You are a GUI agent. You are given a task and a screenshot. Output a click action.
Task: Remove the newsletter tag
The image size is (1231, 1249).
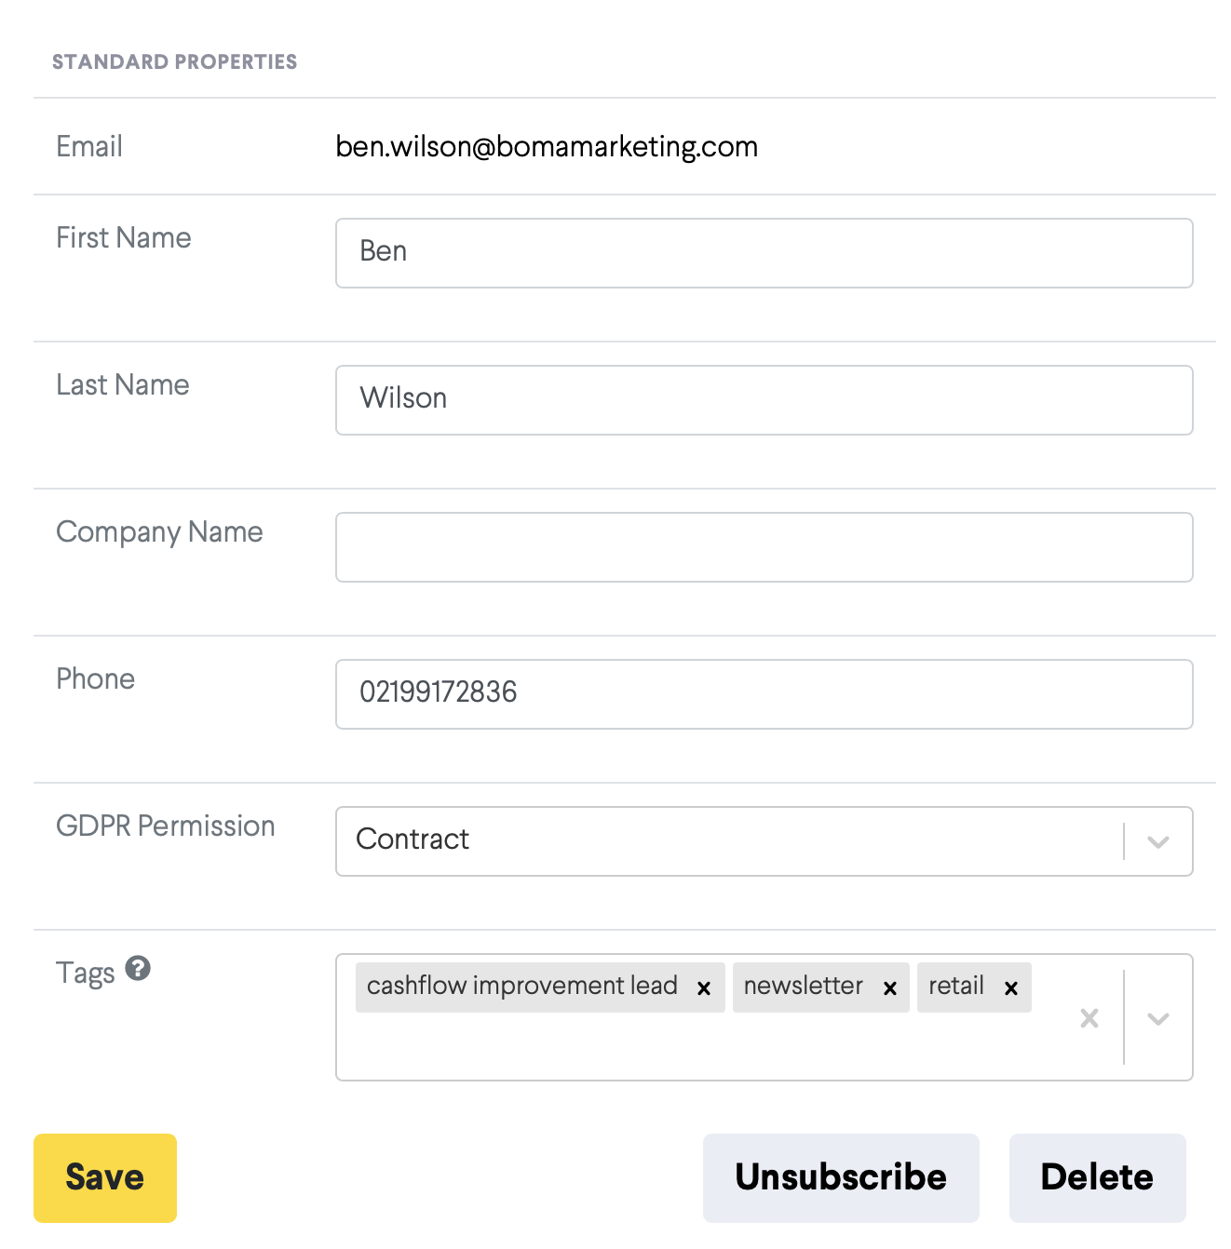click(890, 988)
